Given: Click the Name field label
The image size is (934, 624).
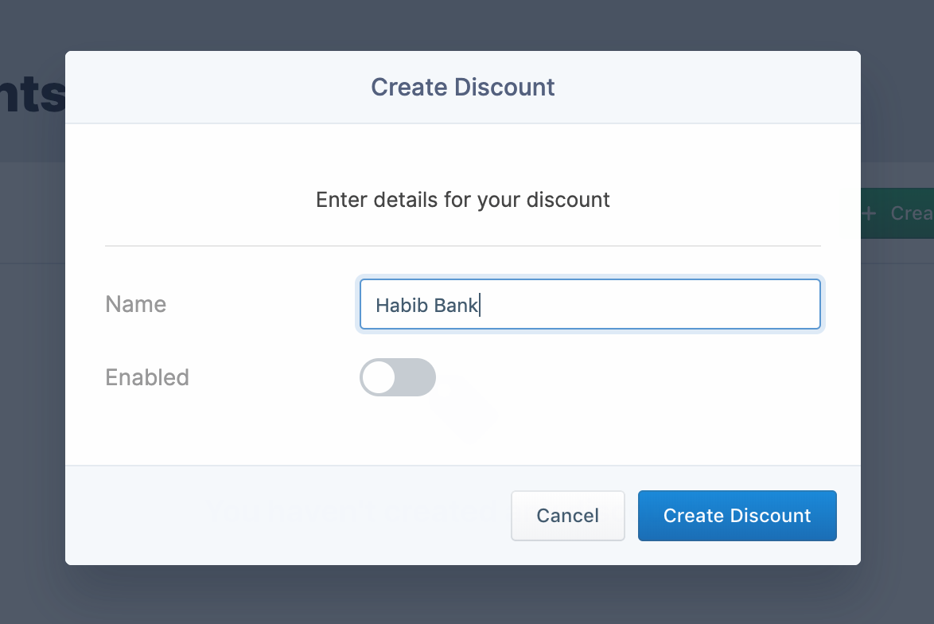Looking at the screenshot, I should click(136, 304).
